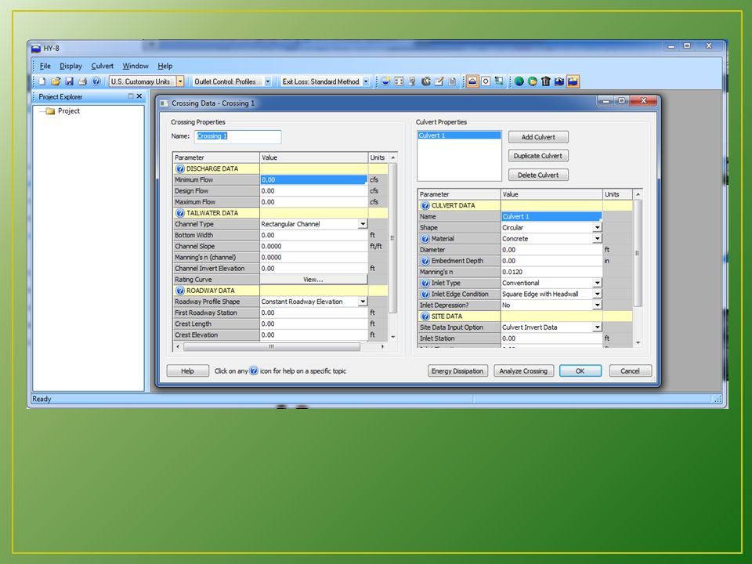The height and width of the screenshot is (564, 752).
Task: Click the Energy Dissipation button
Action: [x=457, y=371]
